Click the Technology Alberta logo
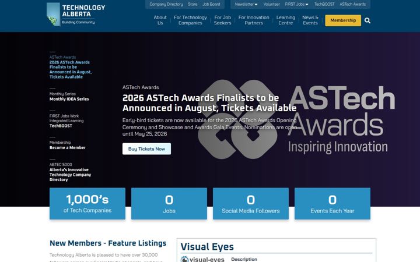The height and width of the screenshot is (262, 420). pyautogui.click(x=76, y=15)
